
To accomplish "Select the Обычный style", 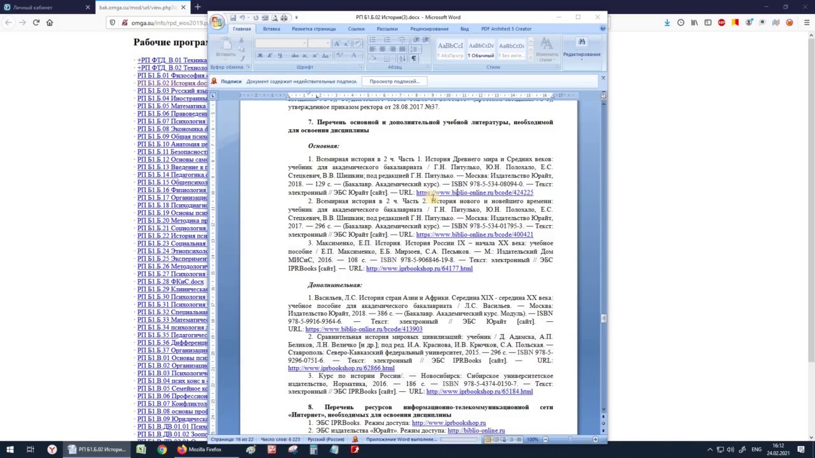I will (x=481, y=50).
